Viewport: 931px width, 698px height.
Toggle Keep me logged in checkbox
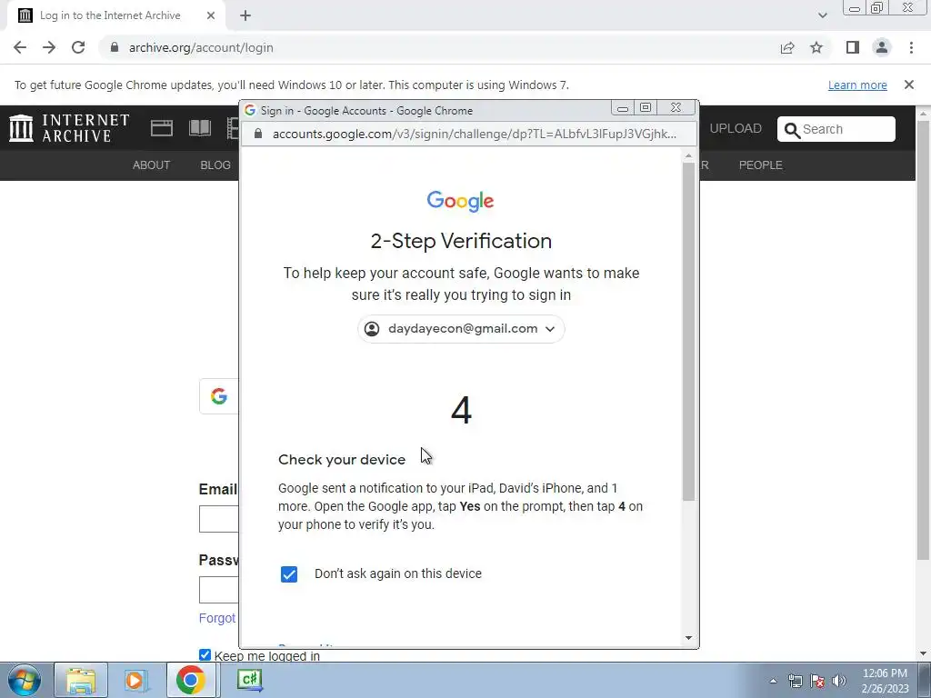[x=205, y=654]
